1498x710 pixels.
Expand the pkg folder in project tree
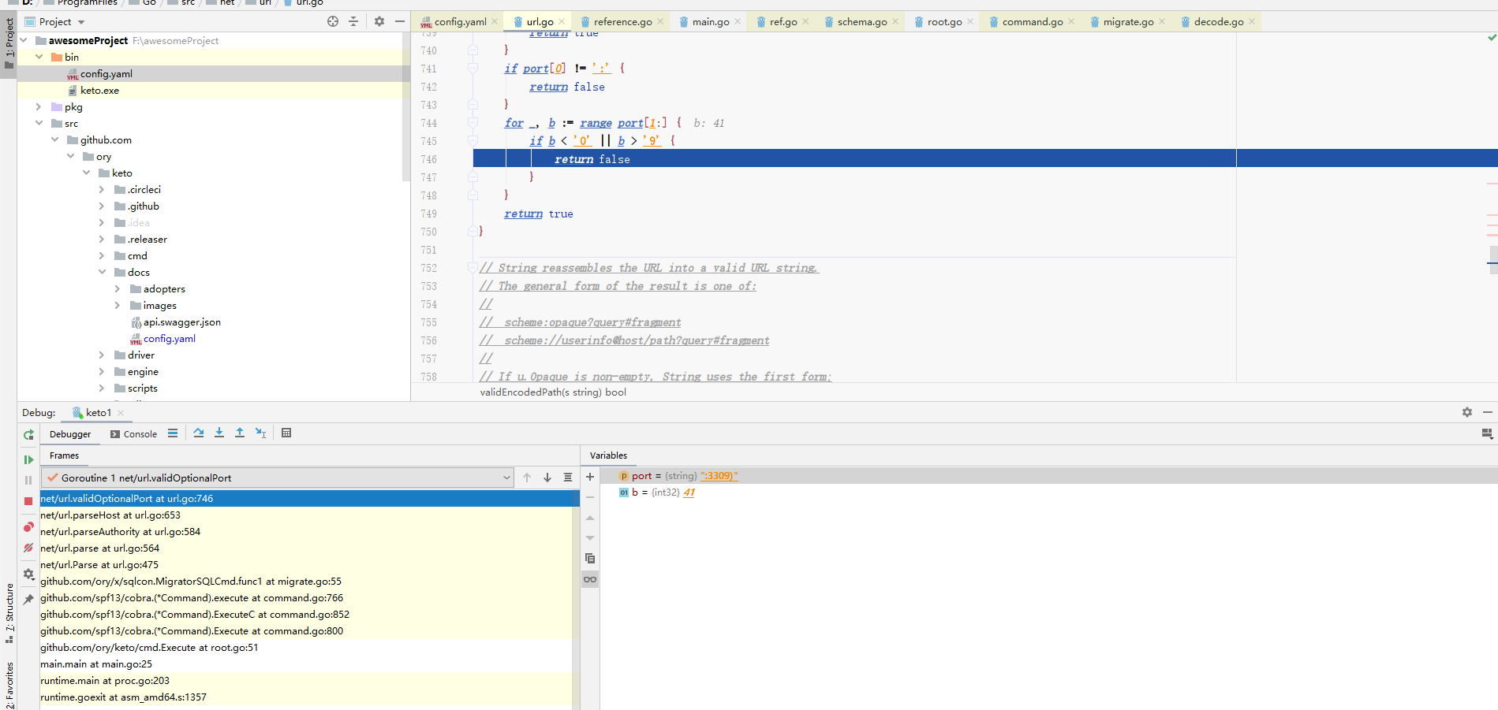point(38,106)
